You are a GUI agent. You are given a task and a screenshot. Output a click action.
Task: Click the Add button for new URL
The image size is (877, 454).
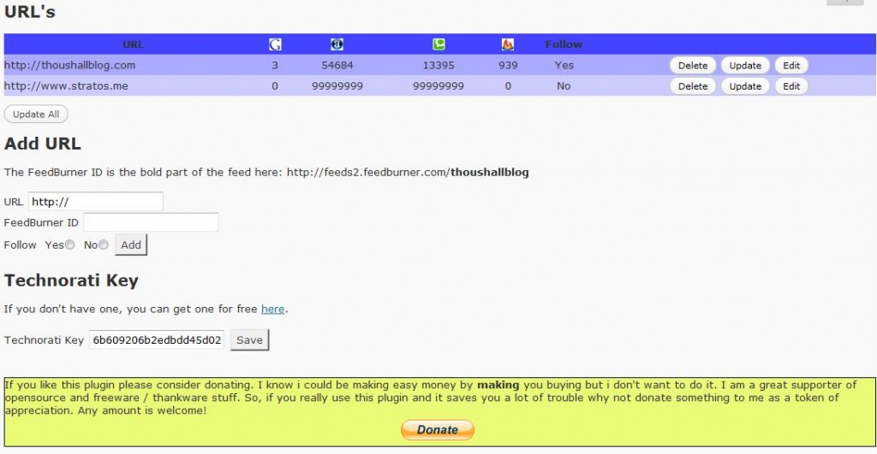tap(131, 245)
